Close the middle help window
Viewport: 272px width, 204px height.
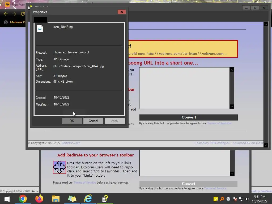pos(264,8)
